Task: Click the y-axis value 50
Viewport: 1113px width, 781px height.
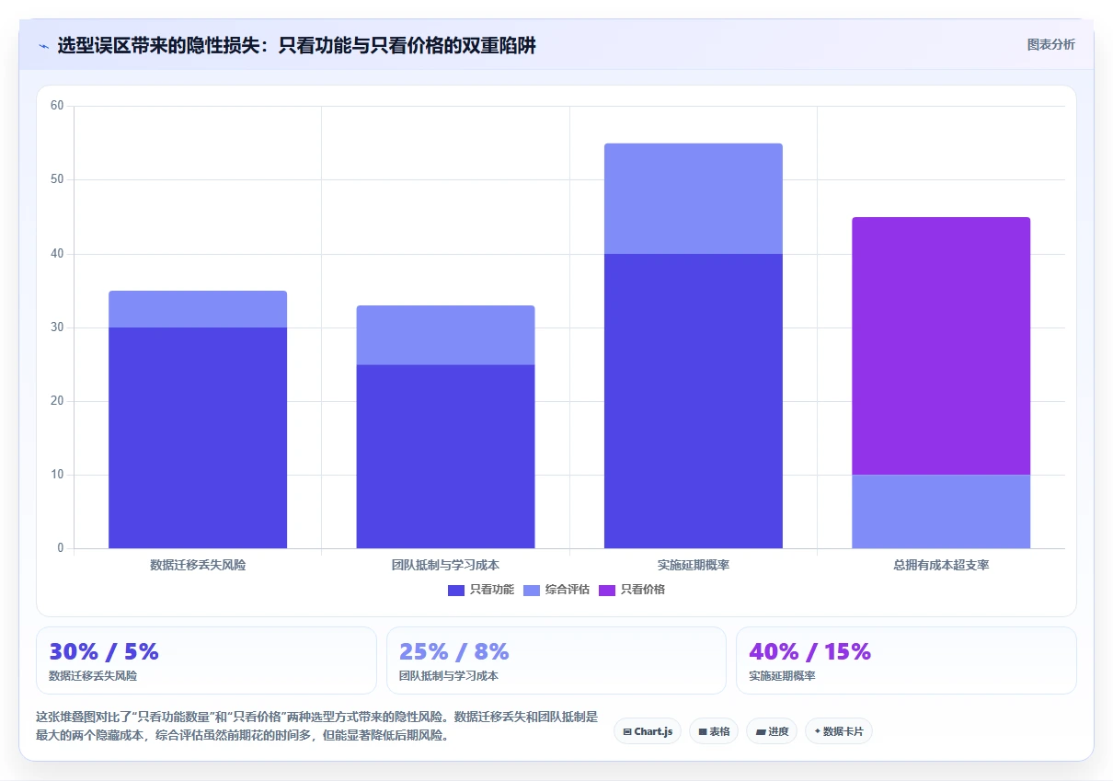Action: (x=57, y=179)
